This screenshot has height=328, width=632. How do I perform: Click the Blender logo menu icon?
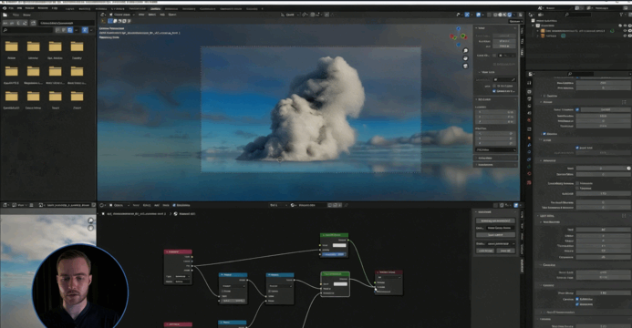coord(5,8)
